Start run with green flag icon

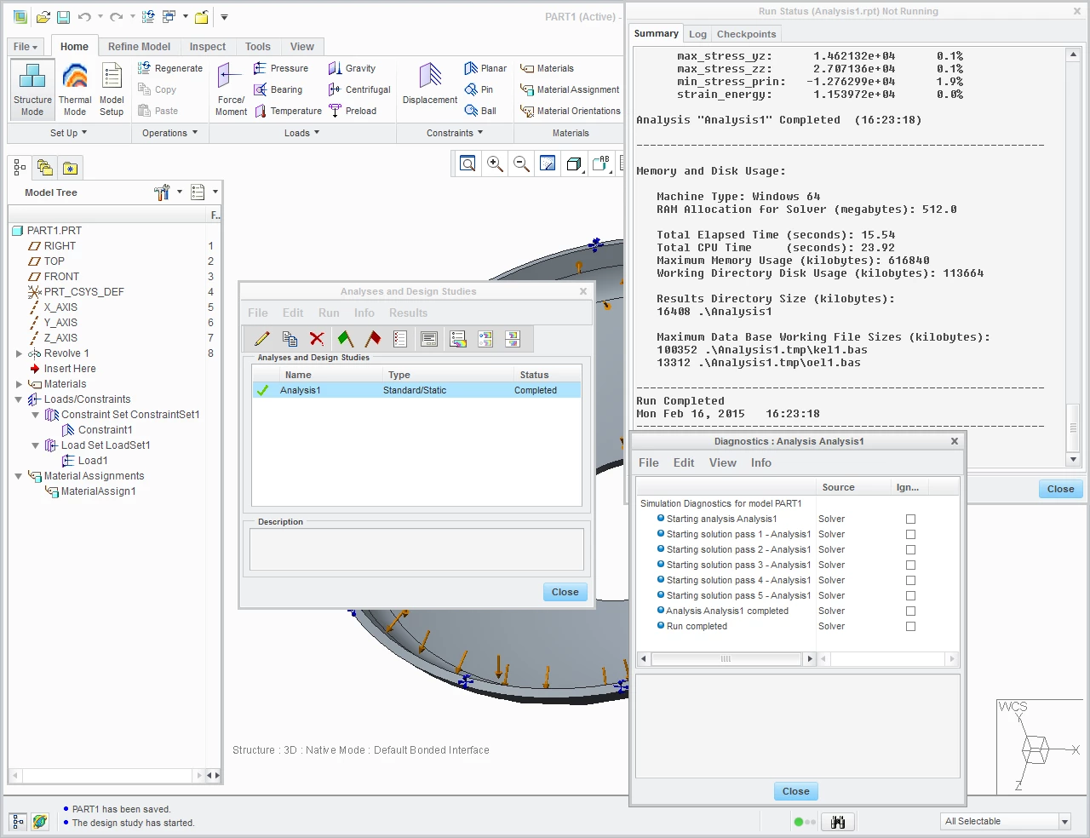[x=345, y=339]
